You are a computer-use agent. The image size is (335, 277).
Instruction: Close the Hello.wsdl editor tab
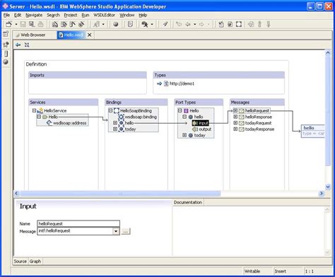89,35
